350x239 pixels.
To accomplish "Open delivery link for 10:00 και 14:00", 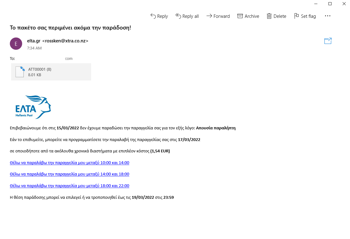I will (70, 163).
